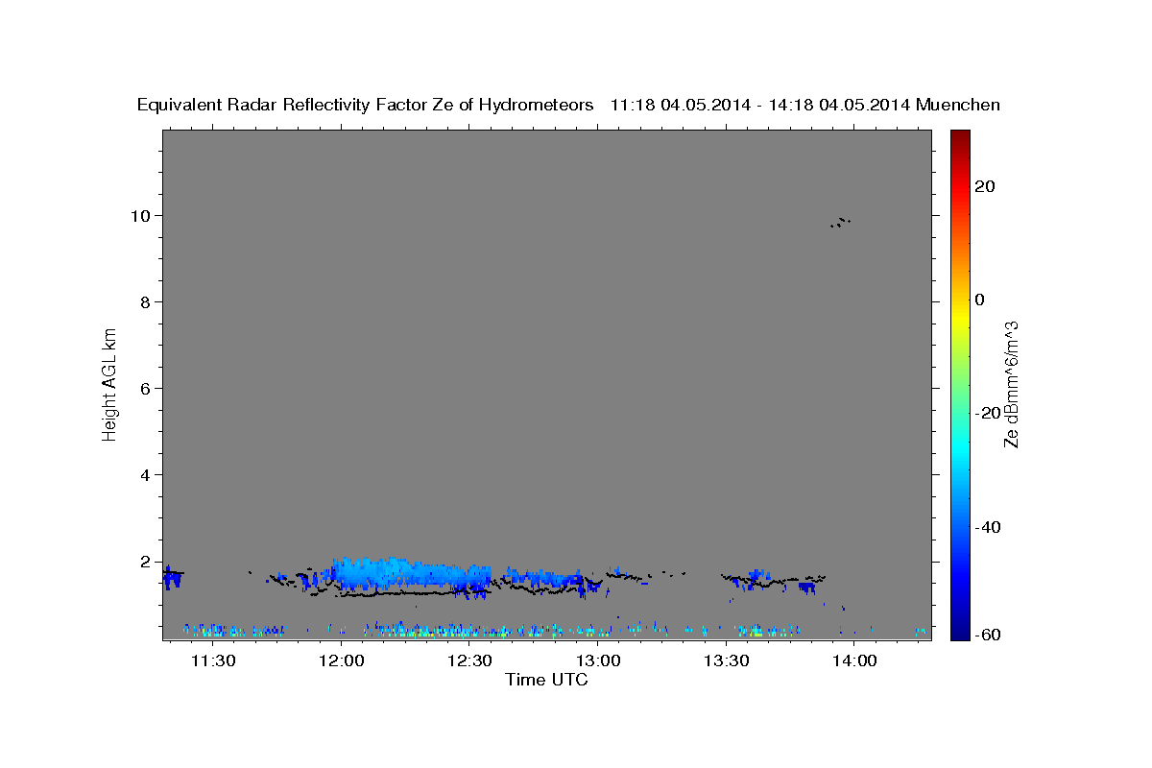Click the colorbar tick value '0'

point(980,300)
